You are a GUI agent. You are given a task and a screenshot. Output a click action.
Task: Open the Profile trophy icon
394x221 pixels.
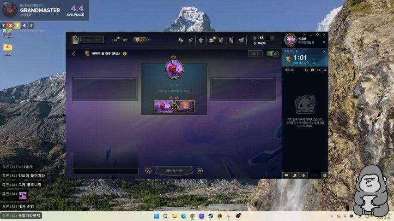[201, 40]
